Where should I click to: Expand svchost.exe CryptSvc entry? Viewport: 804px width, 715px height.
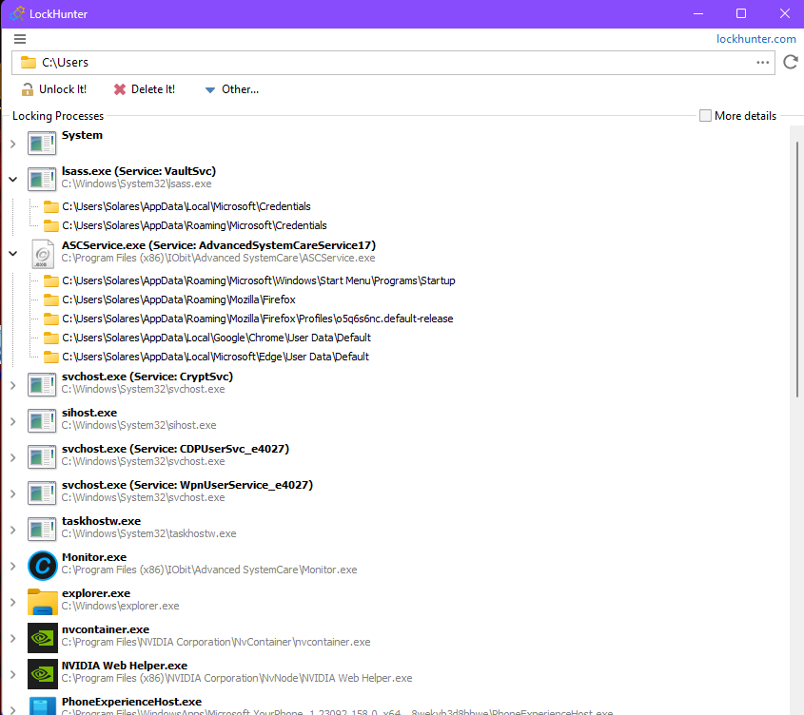point(13,385)
